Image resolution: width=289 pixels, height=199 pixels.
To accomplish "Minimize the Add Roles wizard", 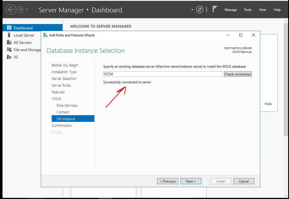I will click(228, 35).
